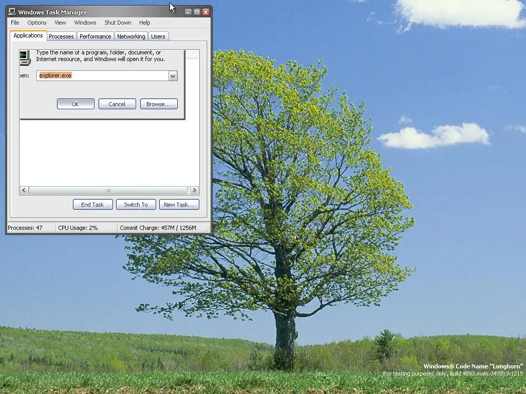Open the File menu
The height and width of the screenshot is (394, 526).
15,23
